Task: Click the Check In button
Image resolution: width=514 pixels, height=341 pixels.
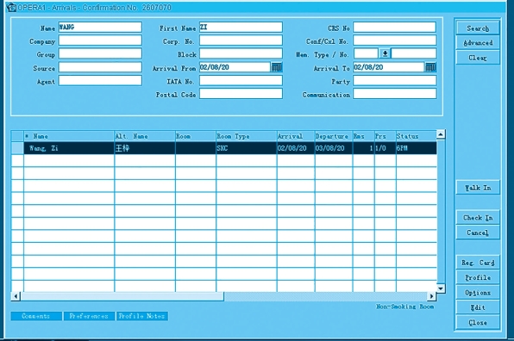Action: (x=478, y=218)
